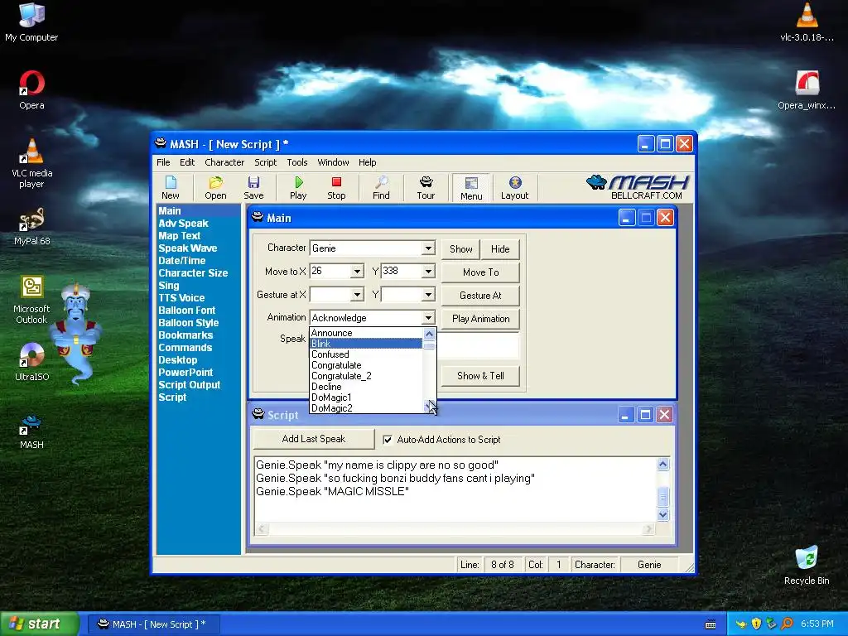Image resolution: width=848 pixels, height=636 pixels.
Task: Open the Script menu
Action: pos(266,162)
